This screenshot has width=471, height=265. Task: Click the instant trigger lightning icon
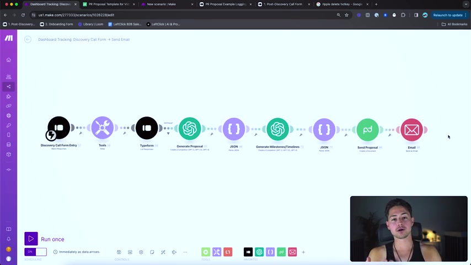(x=51, y=135)
